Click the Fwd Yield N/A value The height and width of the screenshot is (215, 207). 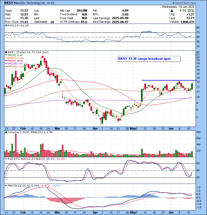coord(85,18)
